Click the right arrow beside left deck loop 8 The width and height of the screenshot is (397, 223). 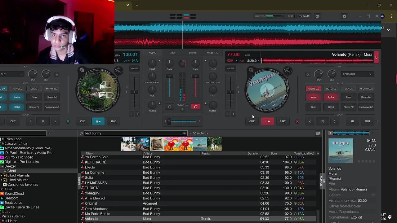point(56,121)
